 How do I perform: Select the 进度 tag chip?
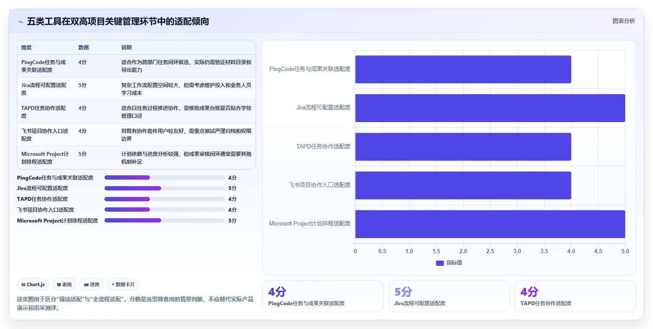92,284
